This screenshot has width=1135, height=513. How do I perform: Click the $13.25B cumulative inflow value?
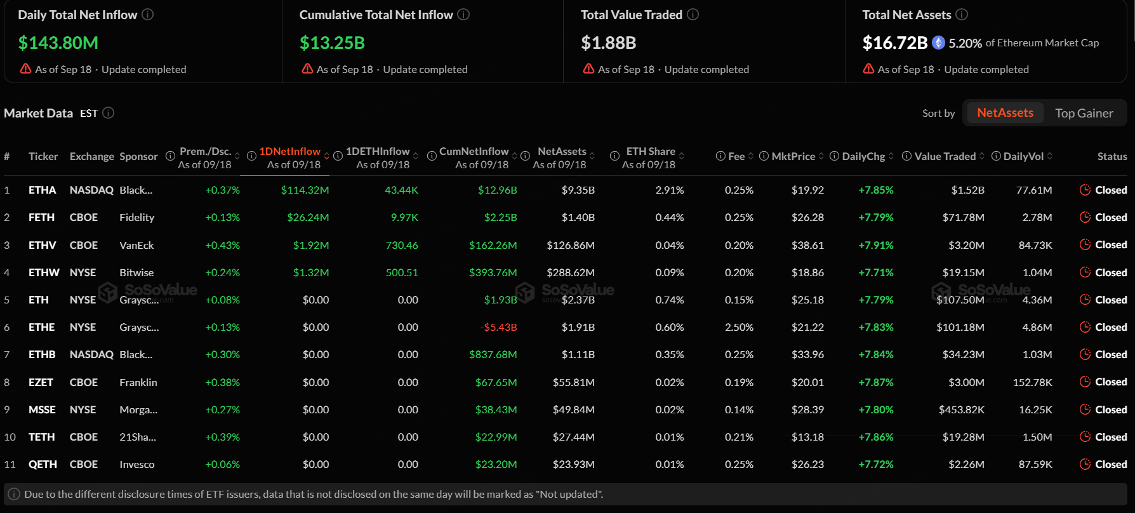coord(332,43)
